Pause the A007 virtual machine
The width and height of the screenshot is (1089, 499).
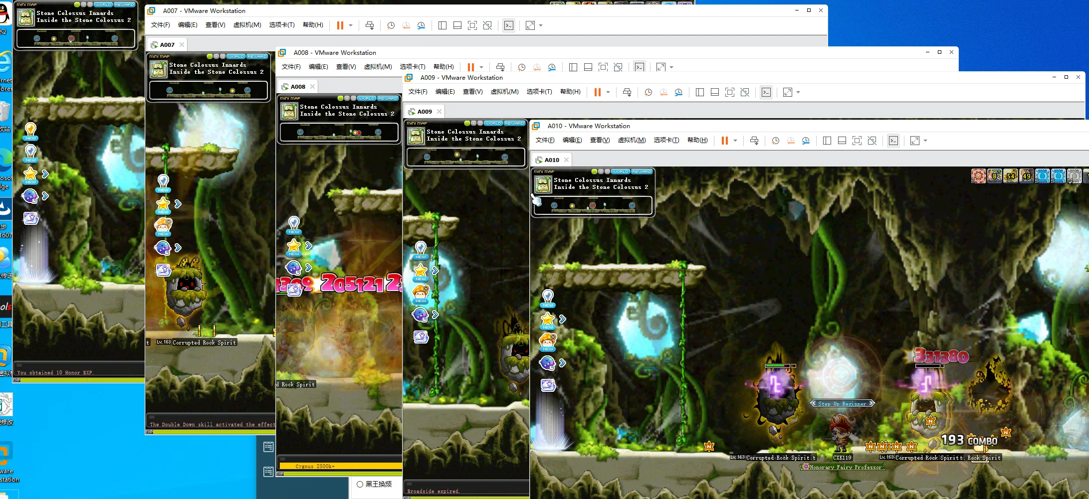[340, 25]
